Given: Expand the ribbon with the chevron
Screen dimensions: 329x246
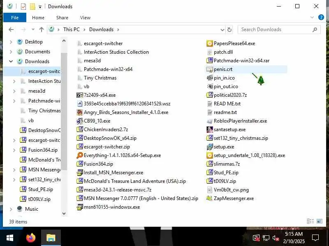Looking at the screenshot, I should tap(312, 17).
